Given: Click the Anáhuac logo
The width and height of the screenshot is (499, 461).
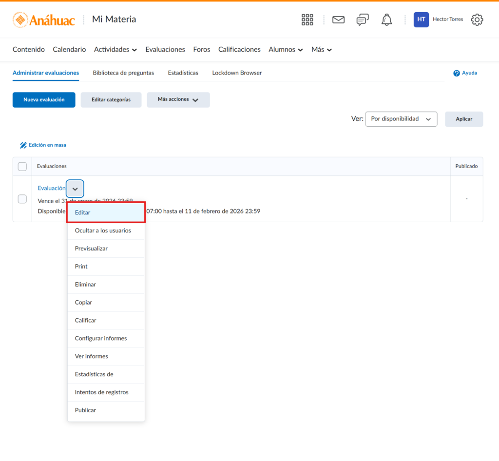Looking at the screenshot, I should 44,19.
